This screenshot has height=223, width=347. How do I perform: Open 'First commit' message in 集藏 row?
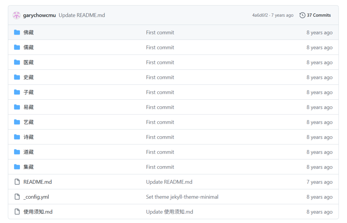(160, 167)
